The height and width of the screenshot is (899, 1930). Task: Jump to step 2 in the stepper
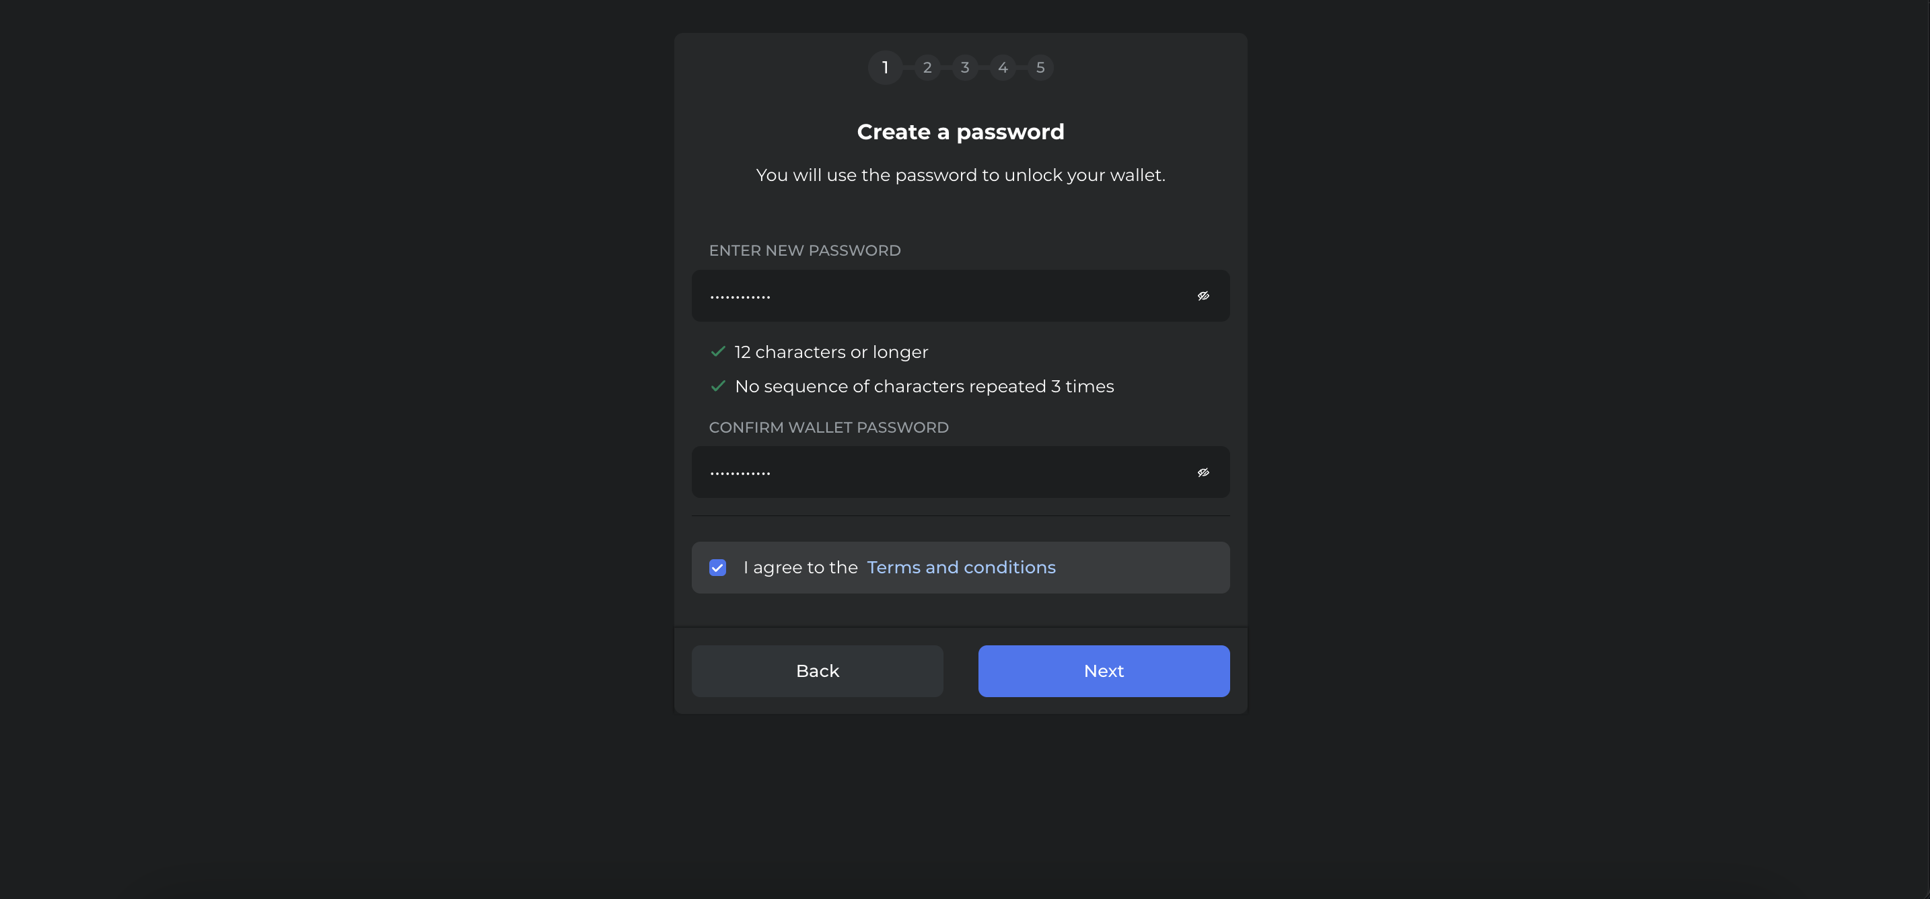[927, 67]
